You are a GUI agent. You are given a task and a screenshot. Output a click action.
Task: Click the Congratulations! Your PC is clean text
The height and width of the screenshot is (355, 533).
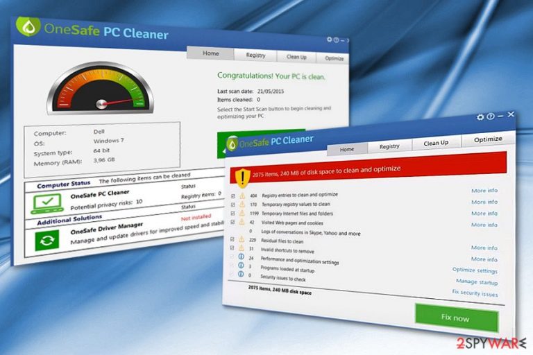(271, 76)
